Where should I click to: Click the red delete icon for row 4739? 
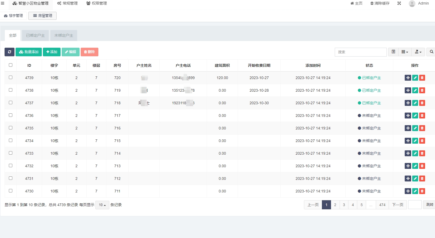[422, 78]
